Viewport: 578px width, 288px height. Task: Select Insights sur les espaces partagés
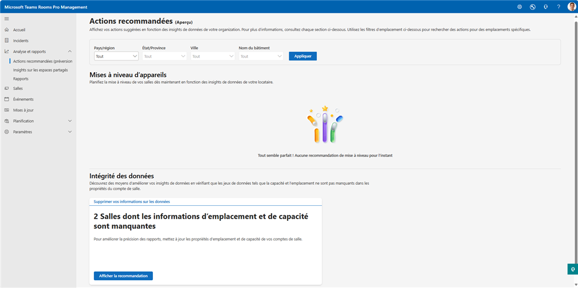pos(41,70)
